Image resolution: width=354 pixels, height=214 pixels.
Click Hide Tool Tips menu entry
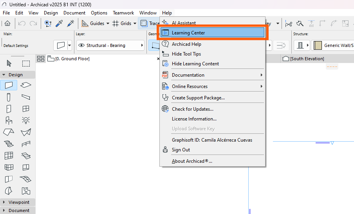[x=212, y=54]
